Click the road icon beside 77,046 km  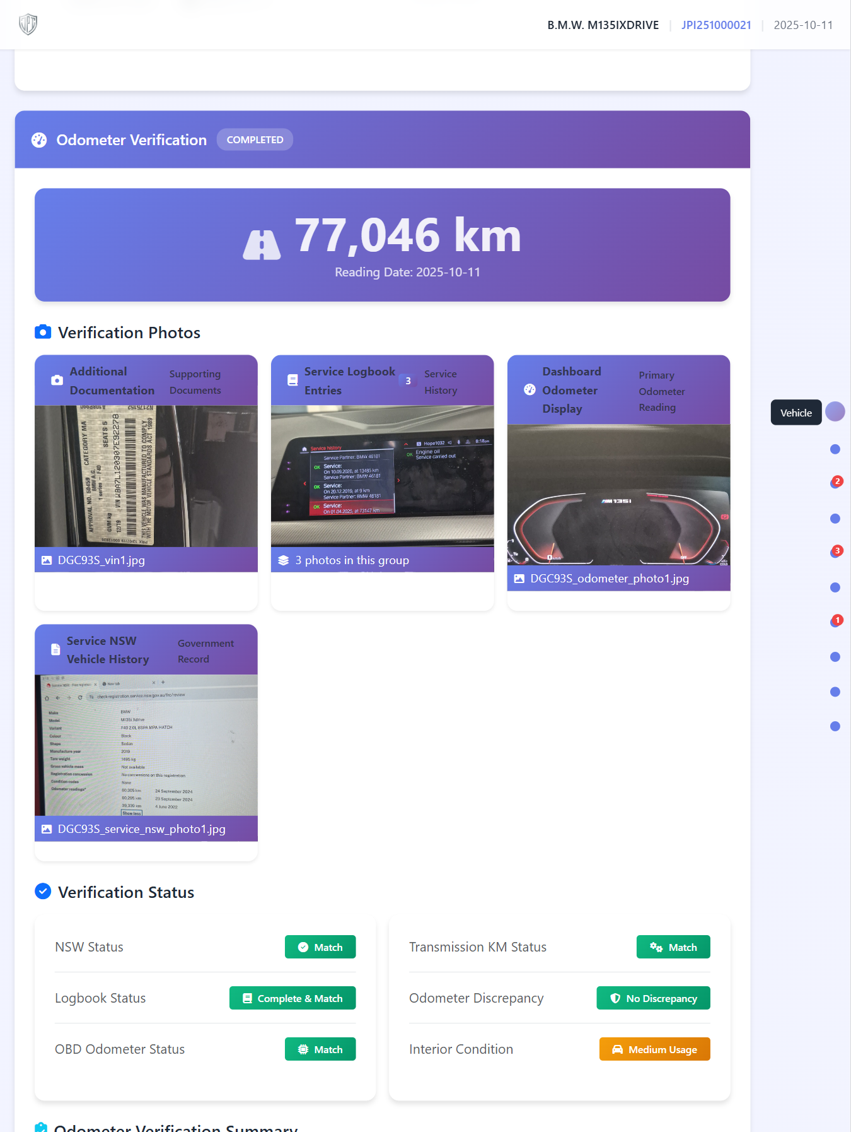click(x=262, y=245)
